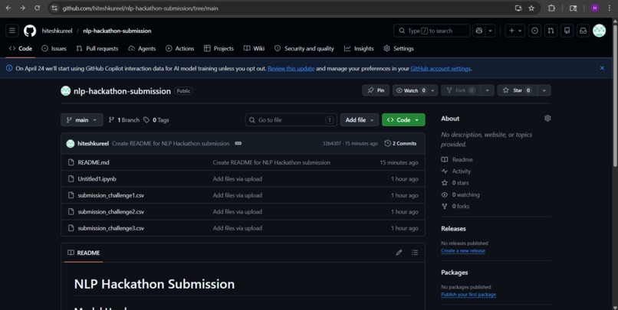The image size is (618, 310).
Task: View 0 watching in About sidebar
Action: pyautogui.click(x=461, y=194)
